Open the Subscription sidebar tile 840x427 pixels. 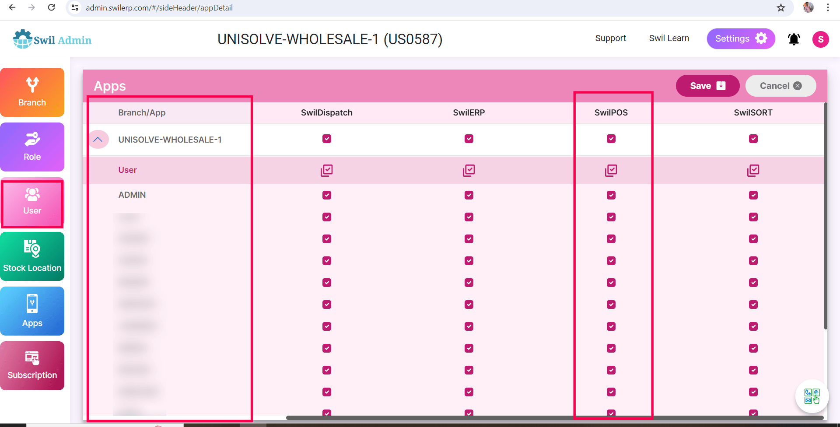click(32, 366)
